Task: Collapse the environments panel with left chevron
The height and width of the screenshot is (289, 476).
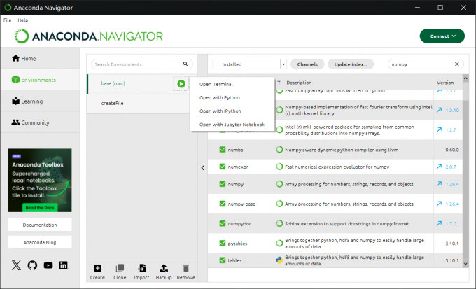Action: [202, 167]
